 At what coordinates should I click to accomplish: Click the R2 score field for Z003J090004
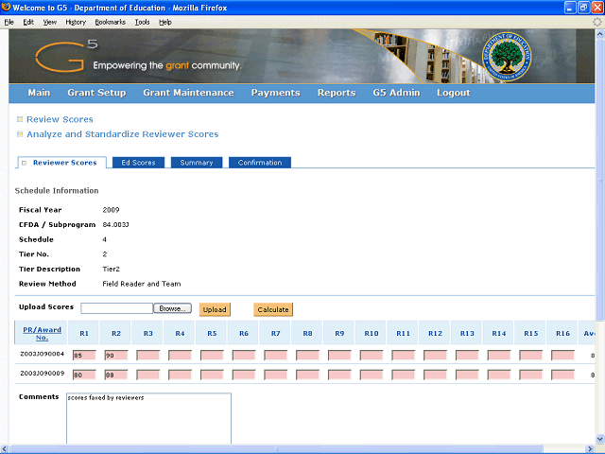(116, 356)
